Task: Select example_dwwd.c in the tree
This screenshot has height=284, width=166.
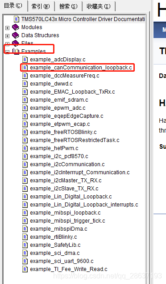Action: tap(51, 84)
